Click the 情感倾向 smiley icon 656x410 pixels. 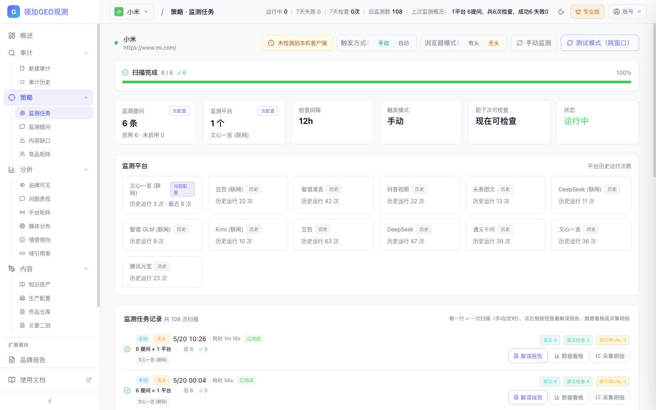point(22,240)
